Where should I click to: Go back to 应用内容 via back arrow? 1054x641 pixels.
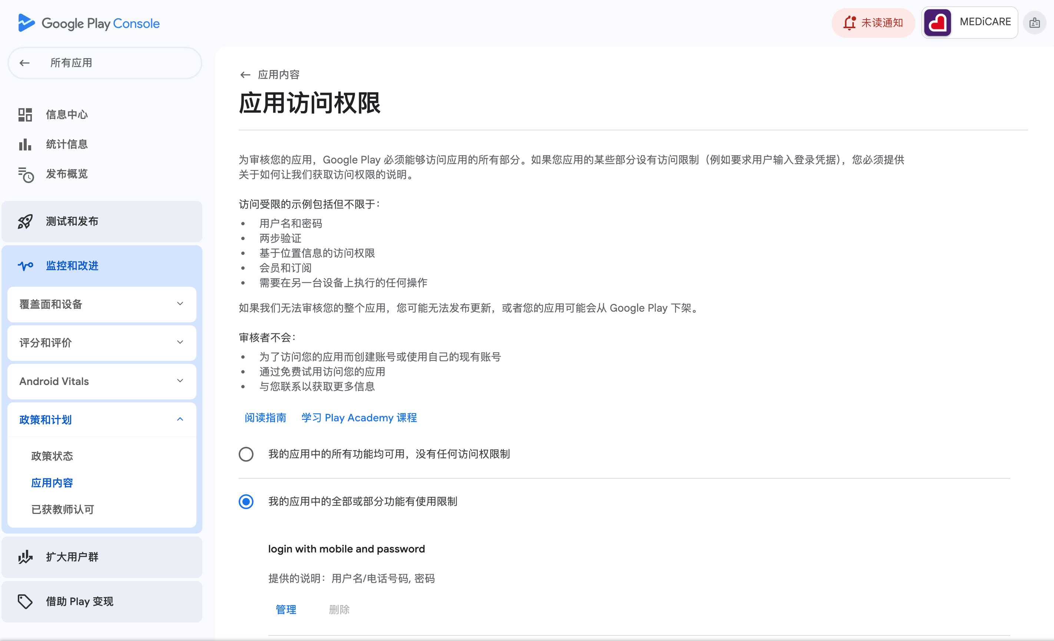(245, 75)
